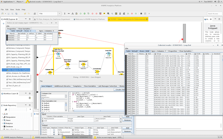
Task: Click the Rule-based Row Filter node
Action: 68,64
